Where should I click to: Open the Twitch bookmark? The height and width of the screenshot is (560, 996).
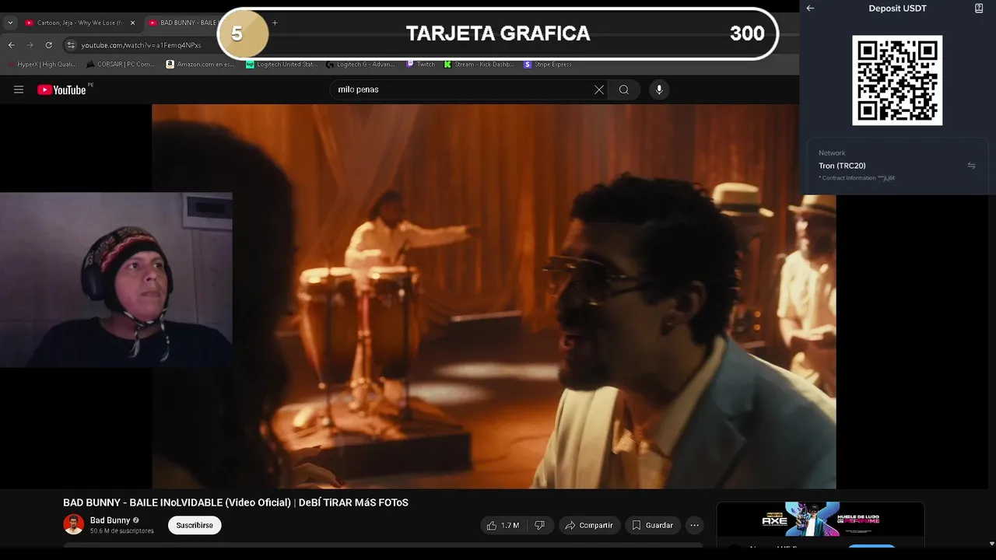click(x=421, y=65)
